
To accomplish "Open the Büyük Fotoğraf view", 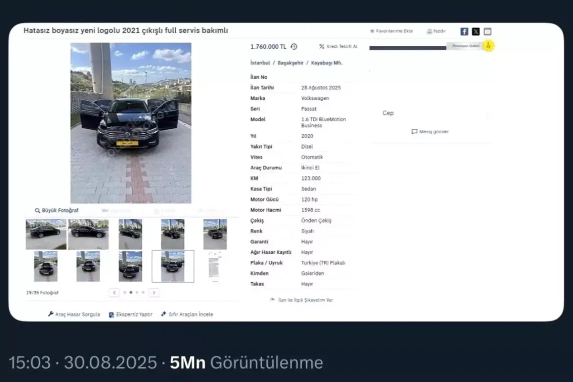I will pyautogui.click(x=60, y=211).
